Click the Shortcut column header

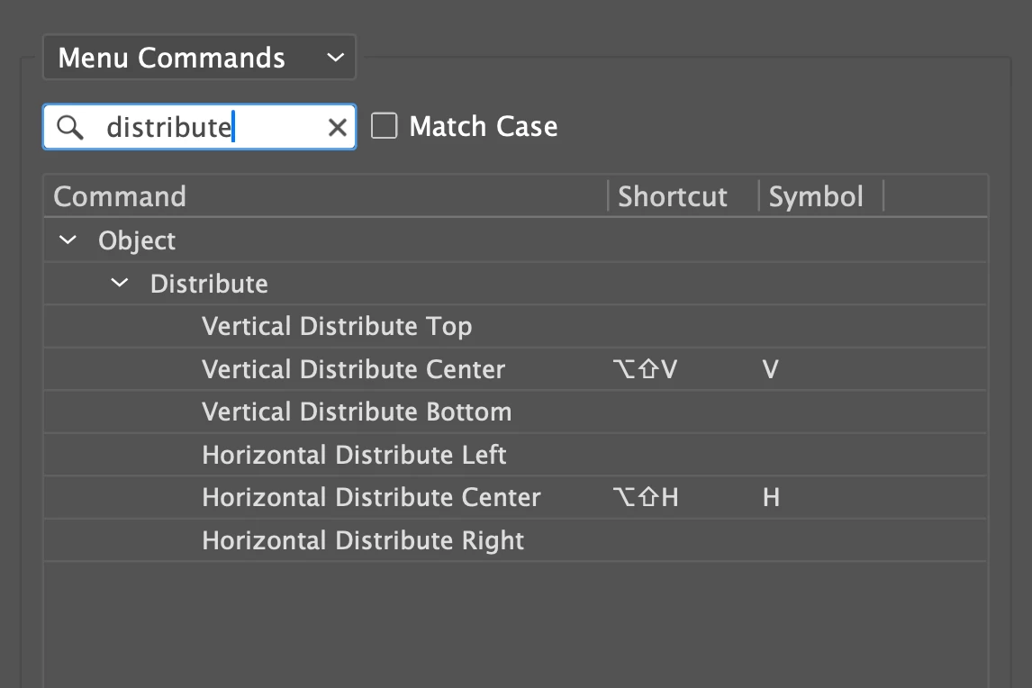tap(672, 196)
